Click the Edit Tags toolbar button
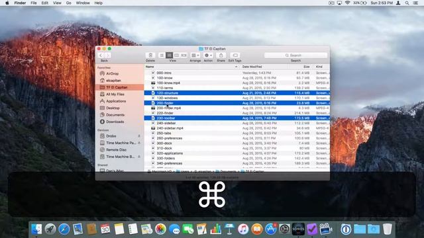The height and width of the screenshot is (238, 424). [235, 56]
